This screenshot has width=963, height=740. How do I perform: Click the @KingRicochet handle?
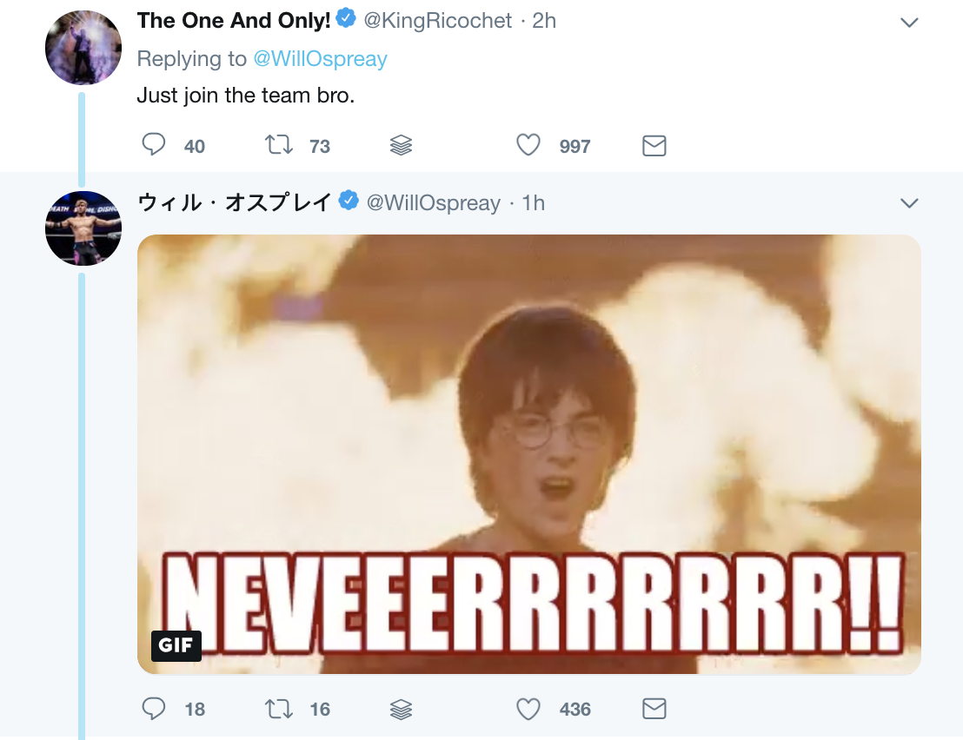(x=437, y=21)
